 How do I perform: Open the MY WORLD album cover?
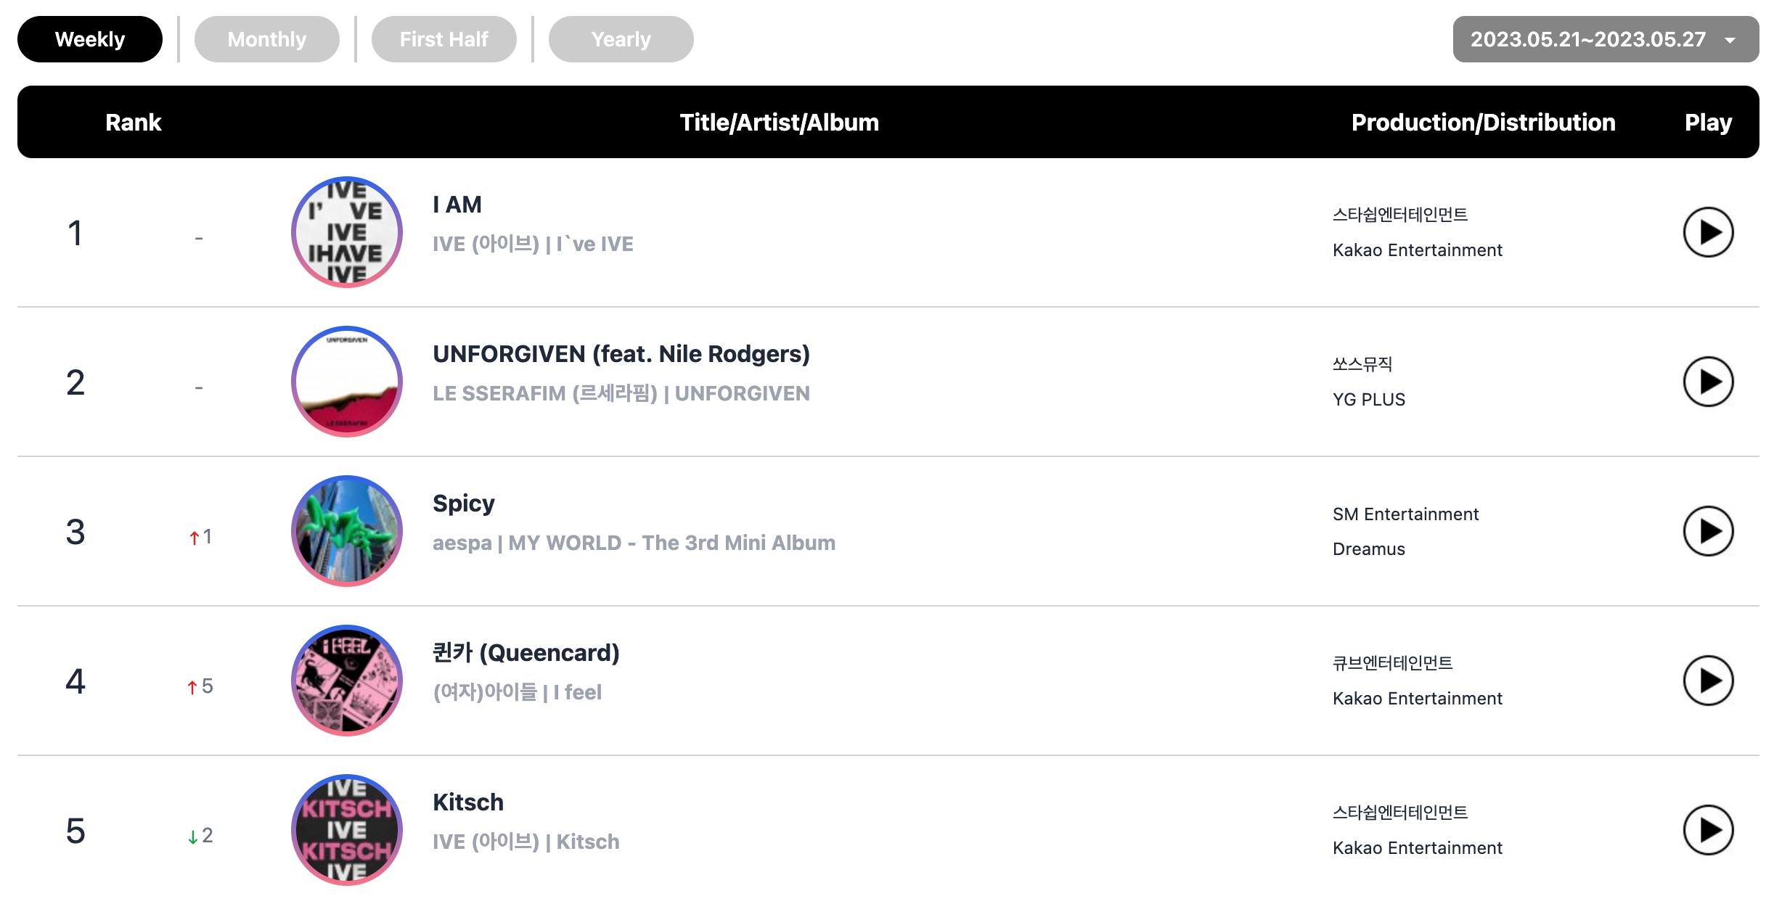click(x=347, y=531)
